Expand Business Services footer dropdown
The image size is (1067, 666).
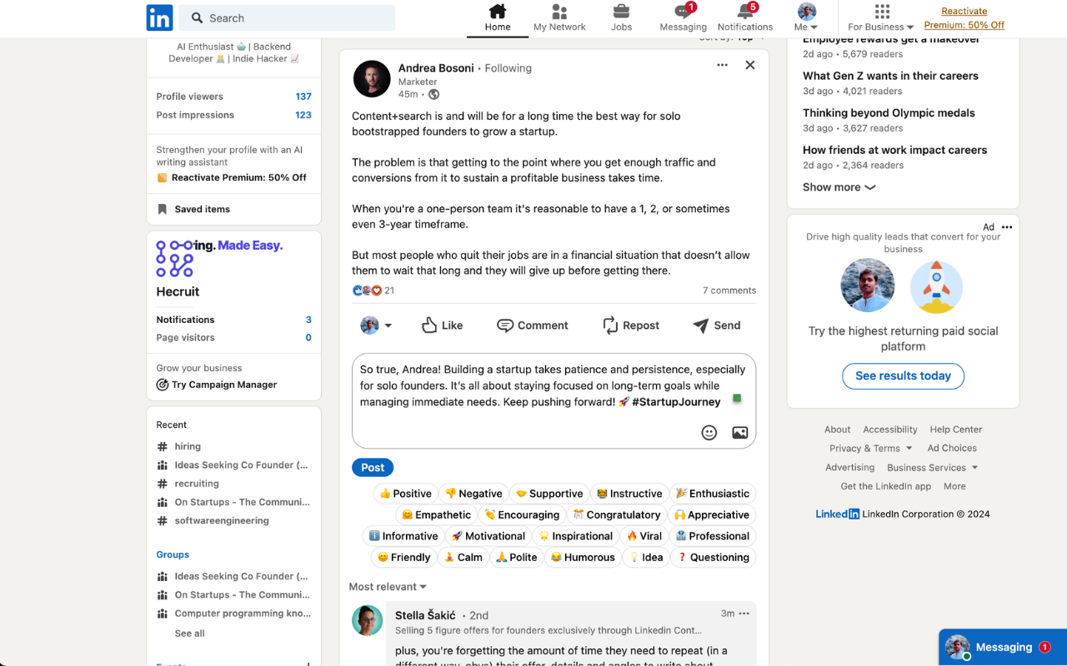point(932,468)
